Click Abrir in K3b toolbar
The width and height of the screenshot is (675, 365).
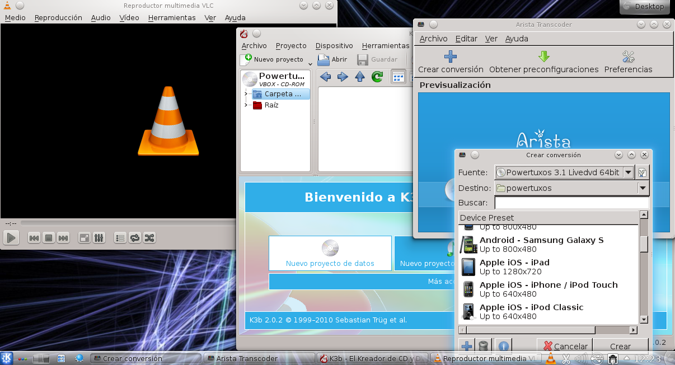[332, 59]
